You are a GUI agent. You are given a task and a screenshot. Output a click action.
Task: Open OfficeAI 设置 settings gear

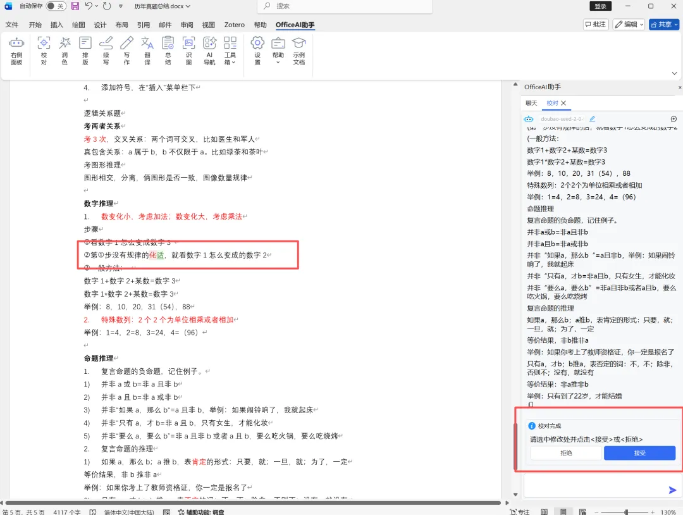pyautogui.click(x=257, y=51)
